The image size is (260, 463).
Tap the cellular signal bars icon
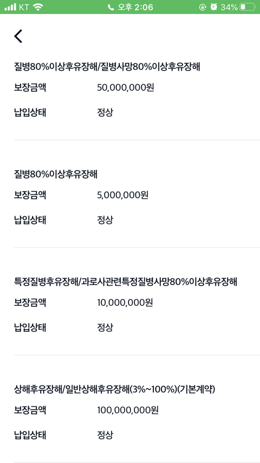(10, 8)
